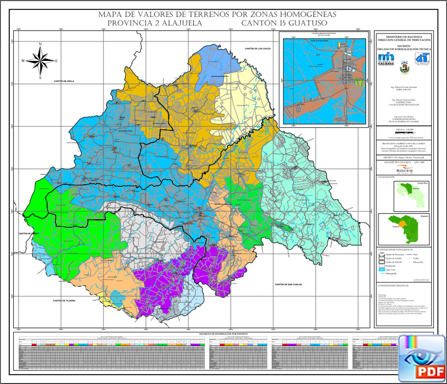Screen dimensions: 447x384
Task: Click the map title 'Mapa de Valores de Terrenos'
Action: click(x=217, y=14)
